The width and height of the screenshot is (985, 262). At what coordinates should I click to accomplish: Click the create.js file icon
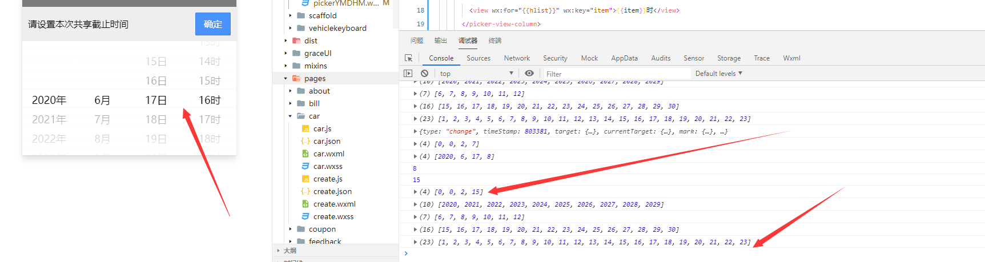305,179
